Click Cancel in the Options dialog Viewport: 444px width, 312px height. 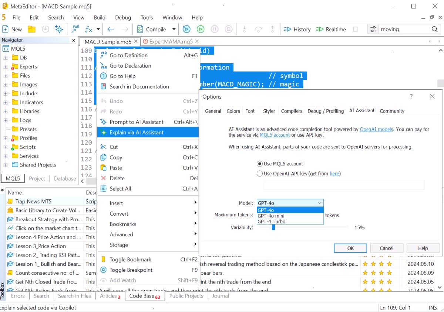387,248
